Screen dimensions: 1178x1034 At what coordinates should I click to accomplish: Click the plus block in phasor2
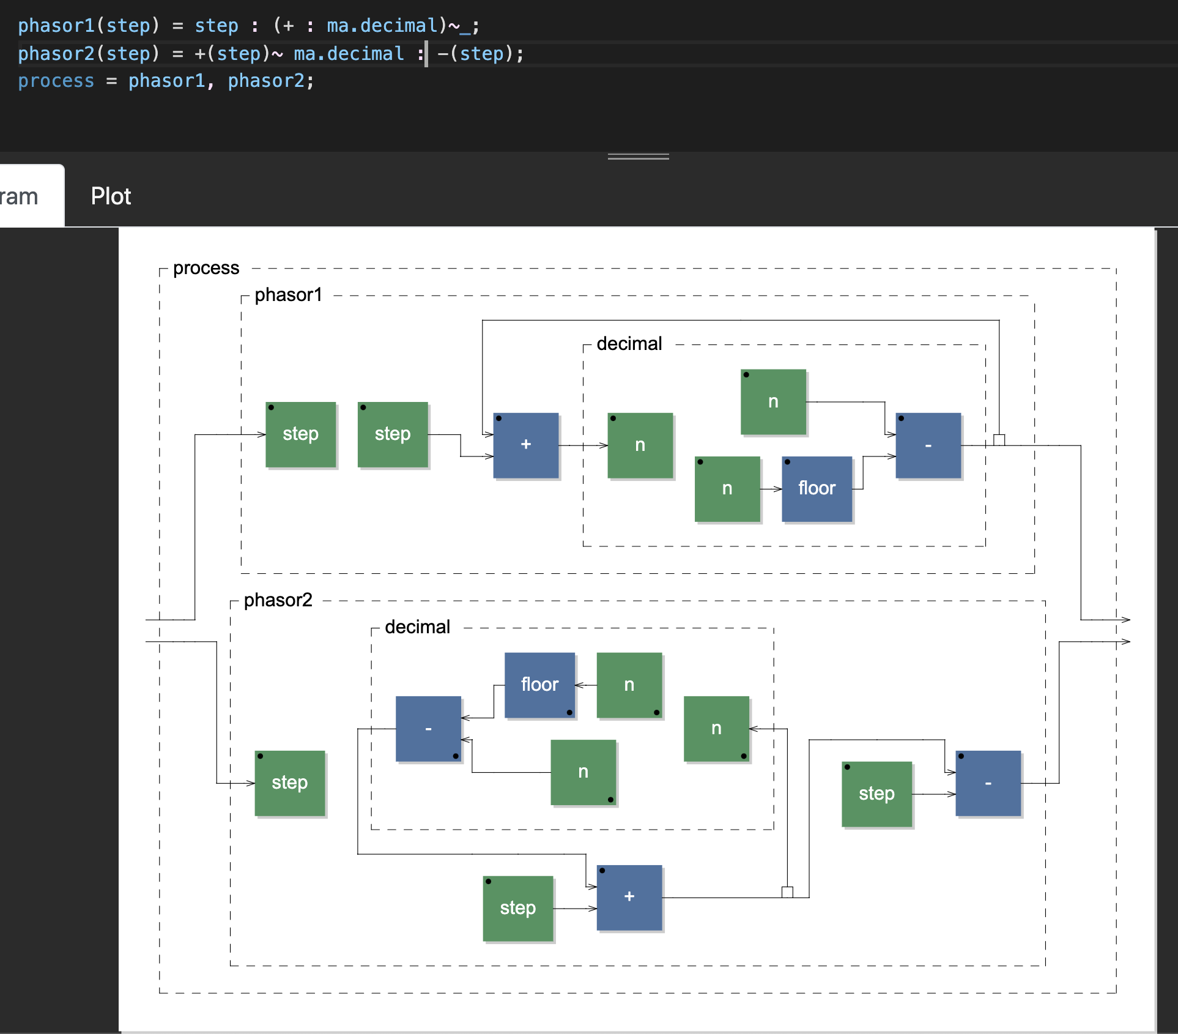coord(629,897)
